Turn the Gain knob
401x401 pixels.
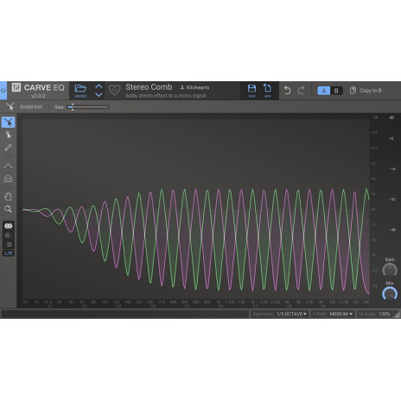click(390, 270)
